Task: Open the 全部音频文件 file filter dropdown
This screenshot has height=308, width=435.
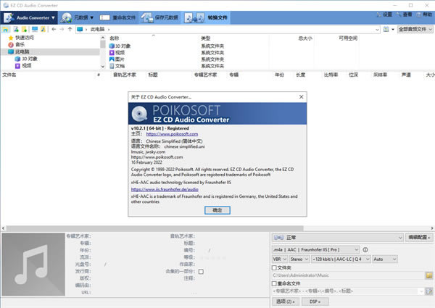Action: point(415,29)
